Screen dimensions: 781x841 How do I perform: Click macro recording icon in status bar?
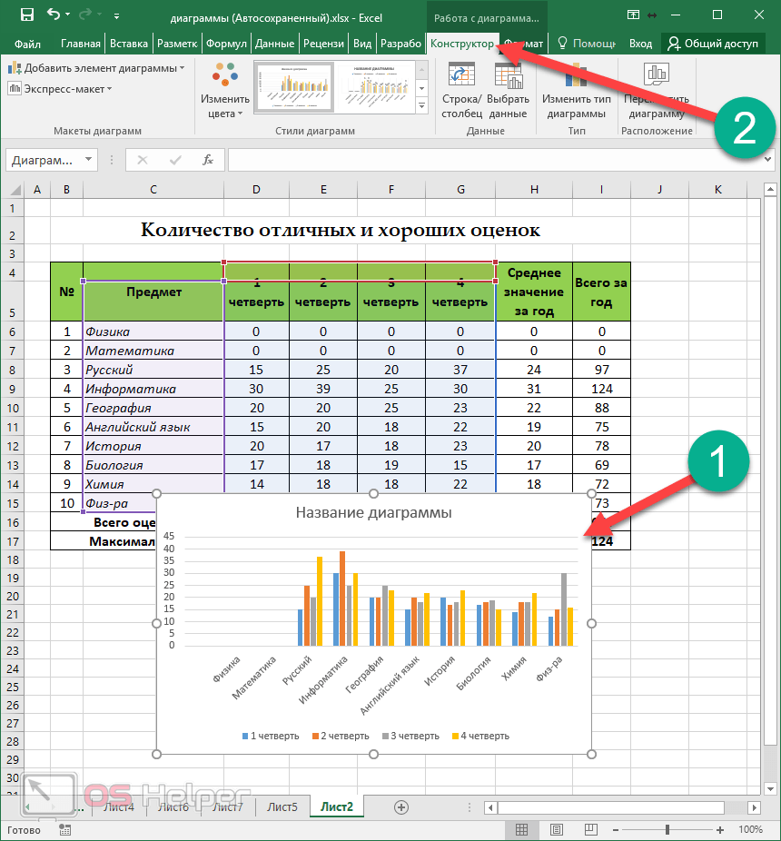pyautogui.click(x=64, y=829)
